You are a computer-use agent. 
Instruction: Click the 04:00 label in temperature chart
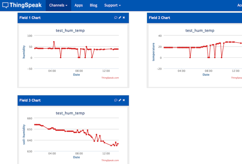pos(181,71)
